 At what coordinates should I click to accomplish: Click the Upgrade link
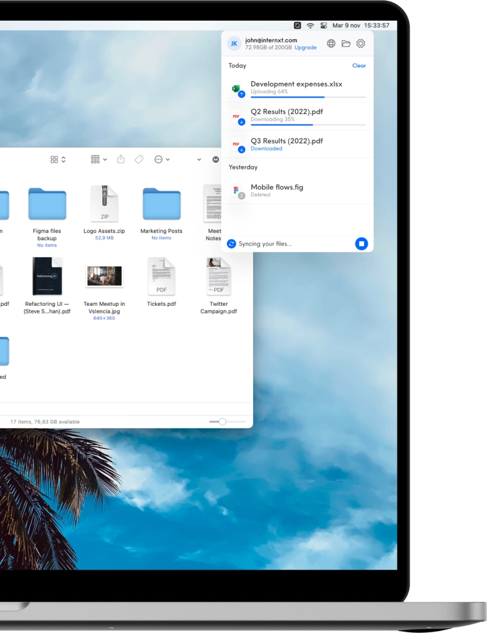pyautogui.click(x=306, y=48)
